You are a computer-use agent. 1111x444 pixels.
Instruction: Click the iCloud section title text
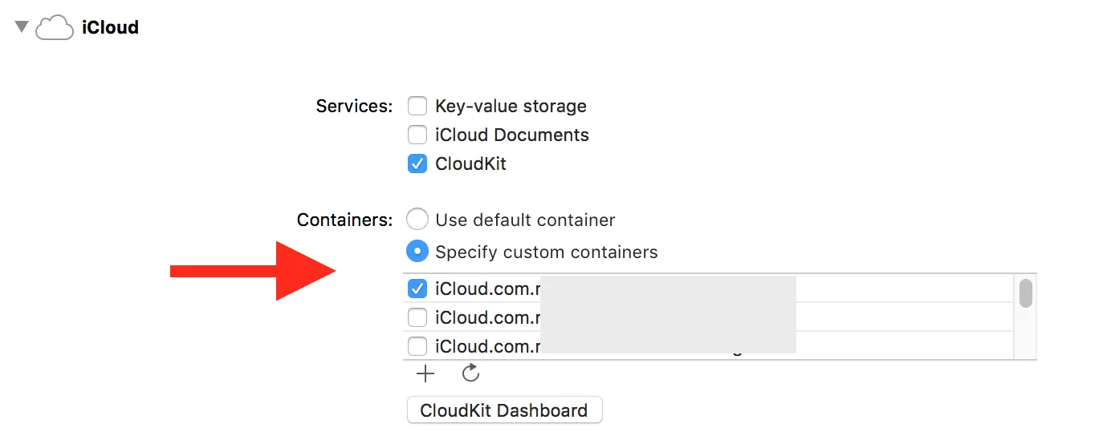(110, 27)
